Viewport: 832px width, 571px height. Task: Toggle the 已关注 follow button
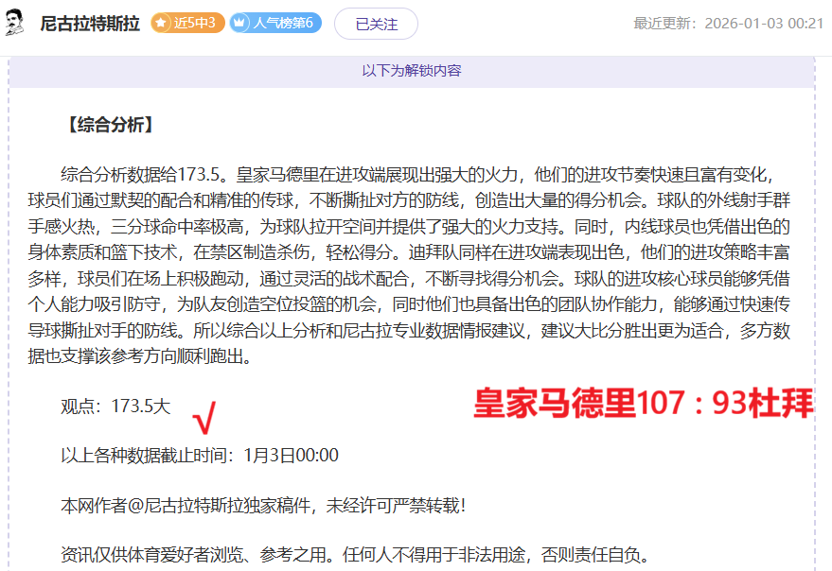click(376, 24)
